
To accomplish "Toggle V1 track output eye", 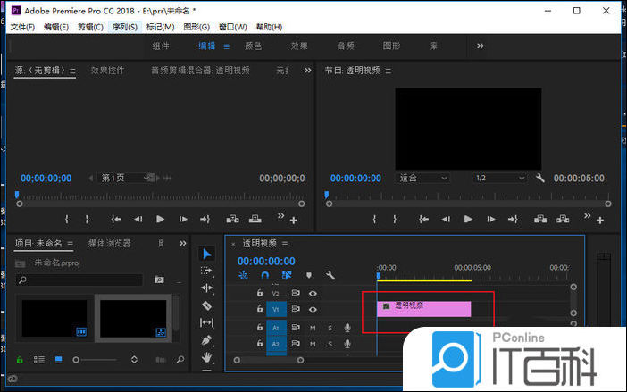I will point(313,309).
